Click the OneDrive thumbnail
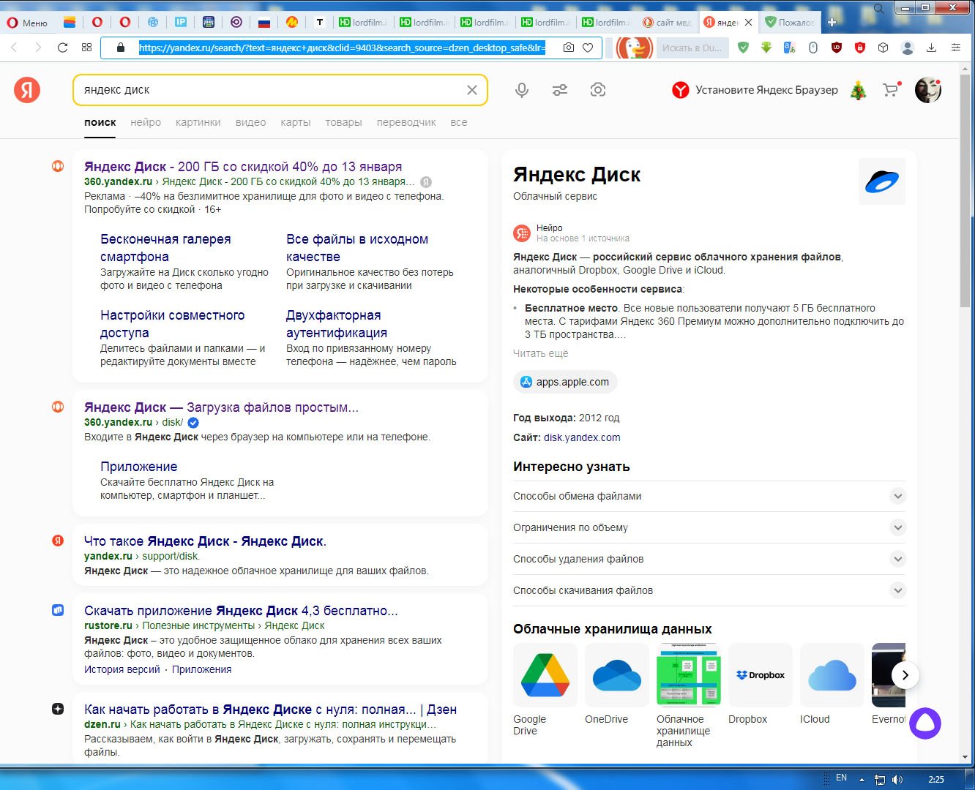The image size is (975, 790). click(x=617, y=674)
